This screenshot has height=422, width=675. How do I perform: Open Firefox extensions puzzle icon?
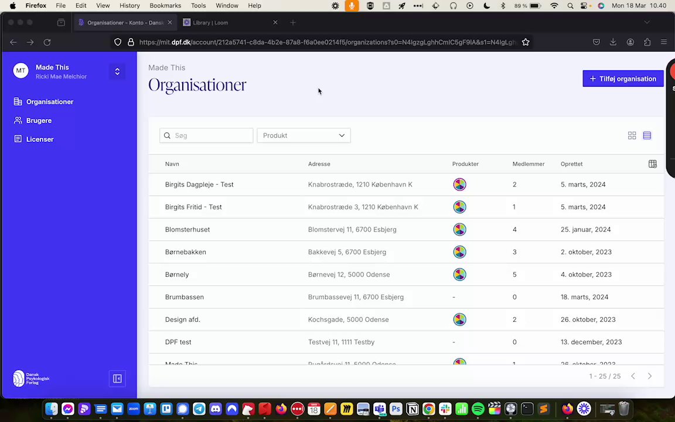pyautogui.click(x=647, y=42)
